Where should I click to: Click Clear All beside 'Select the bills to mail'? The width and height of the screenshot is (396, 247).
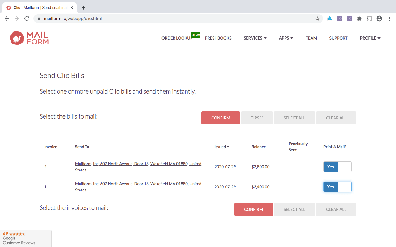pos(336,118)
